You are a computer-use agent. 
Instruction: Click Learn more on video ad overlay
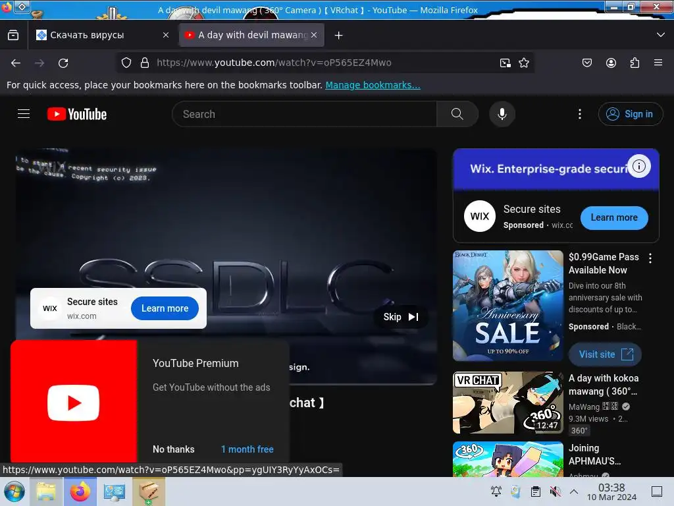(165, 308)
